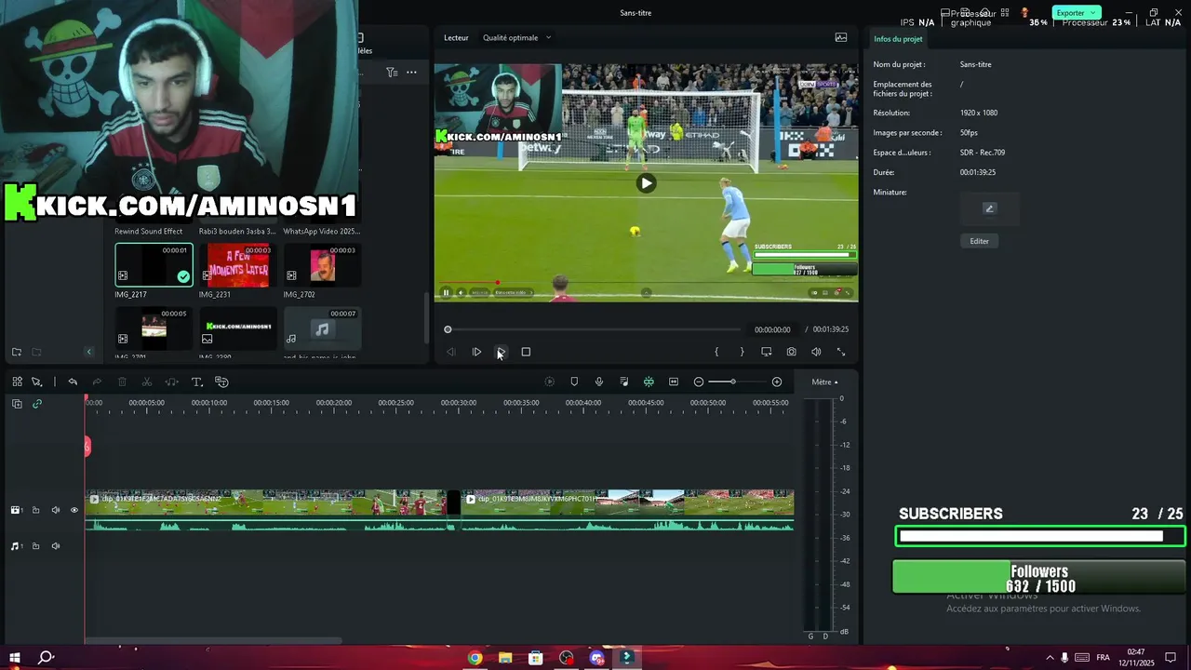Click the fullscreen expand icon in player
1191x670 pixels.
coord(841,352)
